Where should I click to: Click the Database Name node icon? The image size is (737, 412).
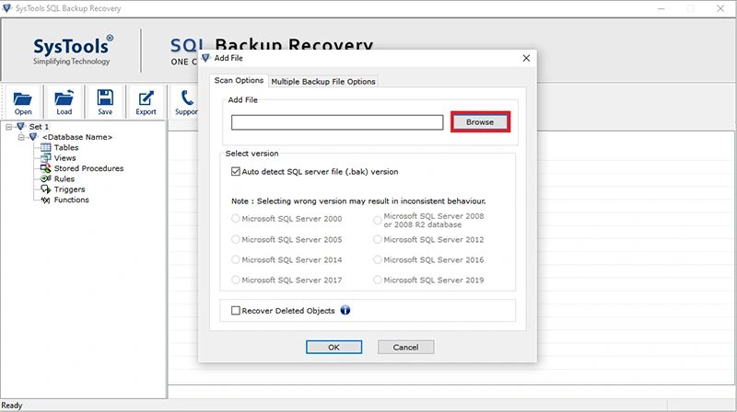point(33,137)
